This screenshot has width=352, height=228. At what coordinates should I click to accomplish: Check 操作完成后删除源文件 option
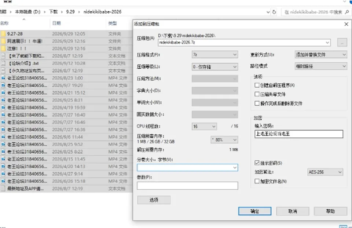pyautogui.click(x=257, y=104)
